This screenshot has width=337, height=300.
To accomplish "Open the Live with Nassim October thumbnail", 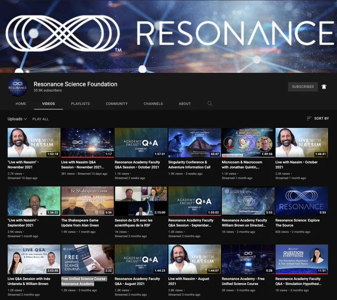I will pos(302,143).
